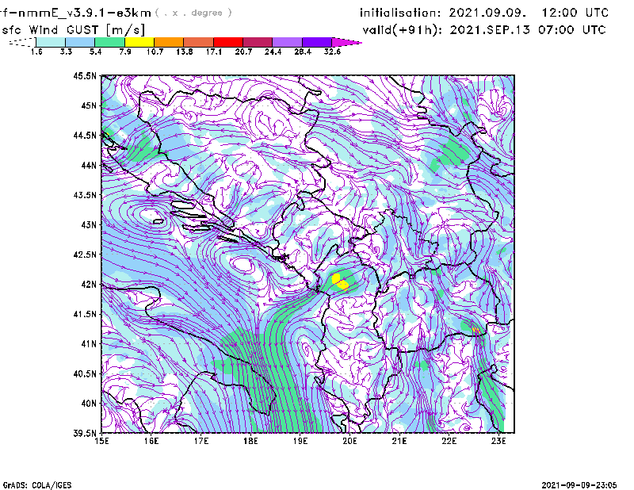Click the '45.5N' latitude label

point(85,75)
